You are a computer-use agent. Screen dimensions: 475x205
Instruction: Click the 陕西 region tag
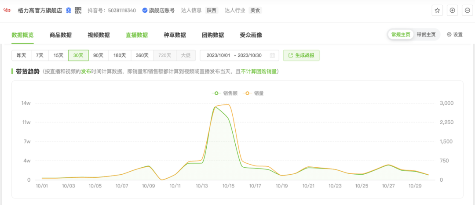click(212, 10)
